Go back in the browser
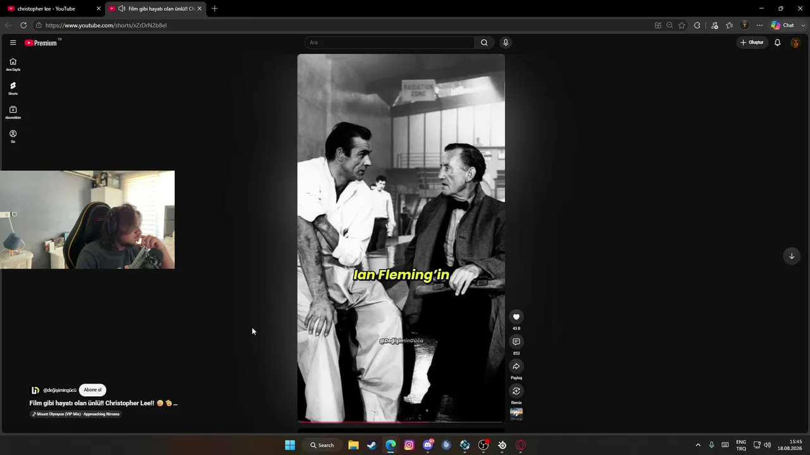The height and width of the screenshot is (455, 810). (x=8, y=25)
